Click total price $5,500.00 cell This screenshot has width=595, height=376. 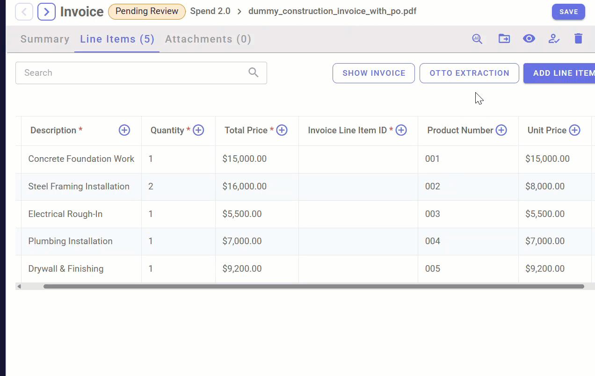[x=257, y=214]
